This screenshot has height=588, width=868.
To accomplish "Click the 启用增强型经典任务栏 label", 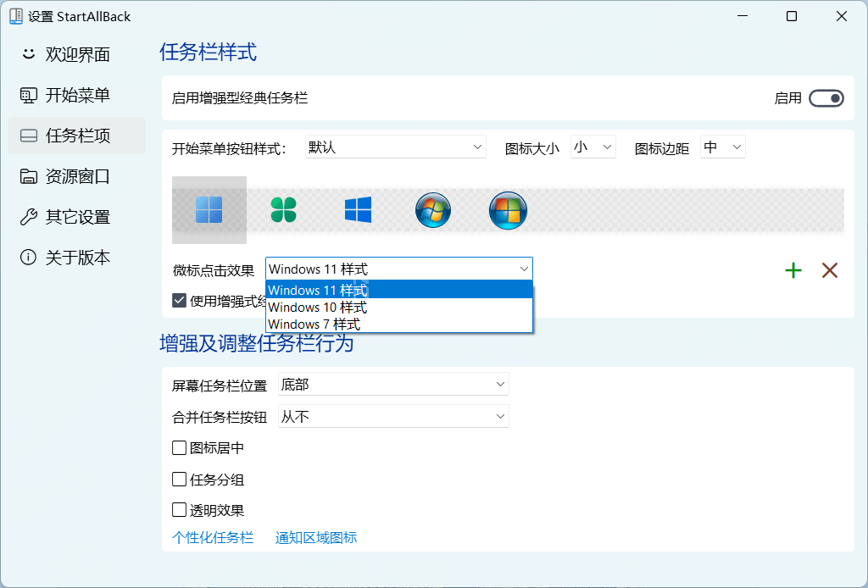I will tap(240, 98).
